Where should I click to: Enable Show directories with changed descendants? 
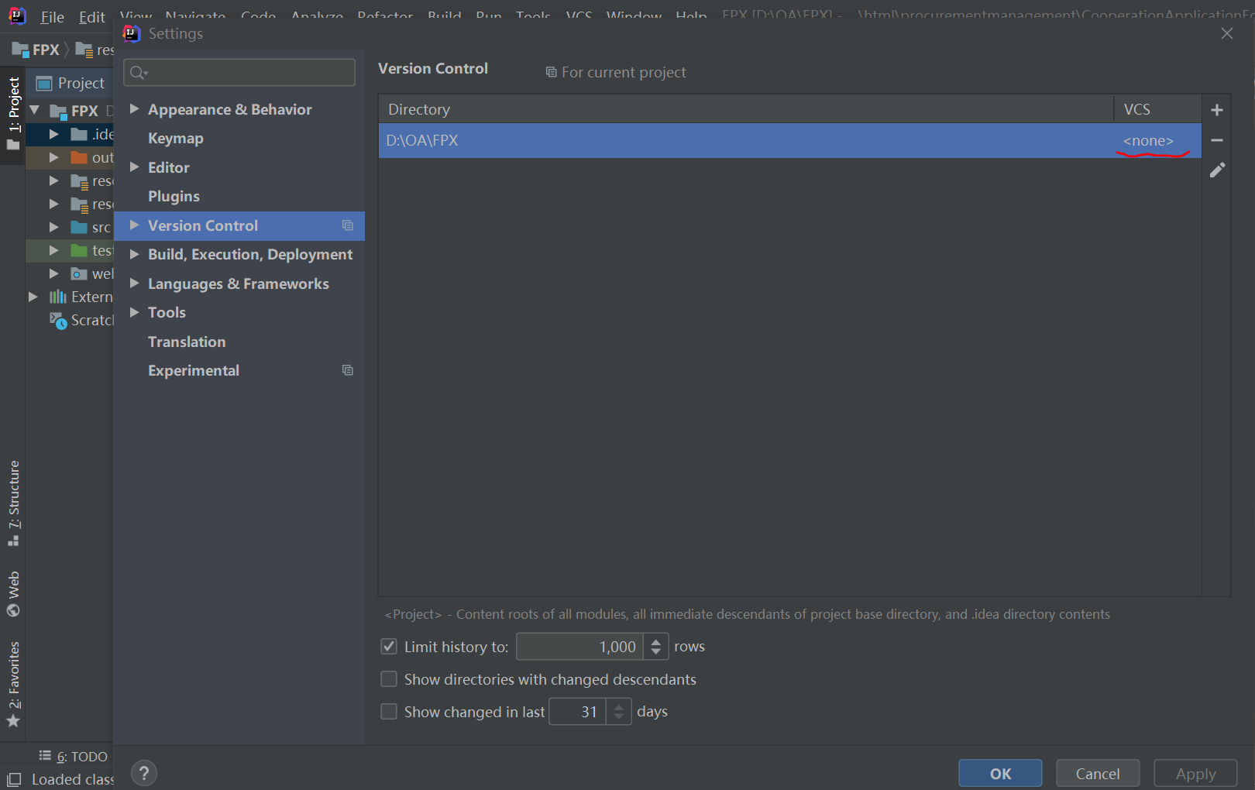389,679
